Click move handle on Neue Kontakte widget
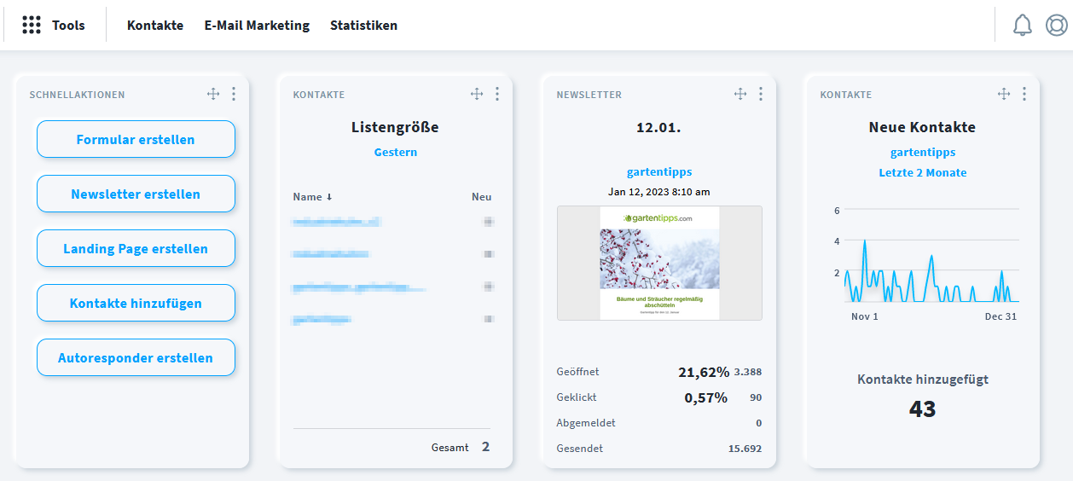Viewport: 1073px width, 481px height. [x=1004, y=94]
